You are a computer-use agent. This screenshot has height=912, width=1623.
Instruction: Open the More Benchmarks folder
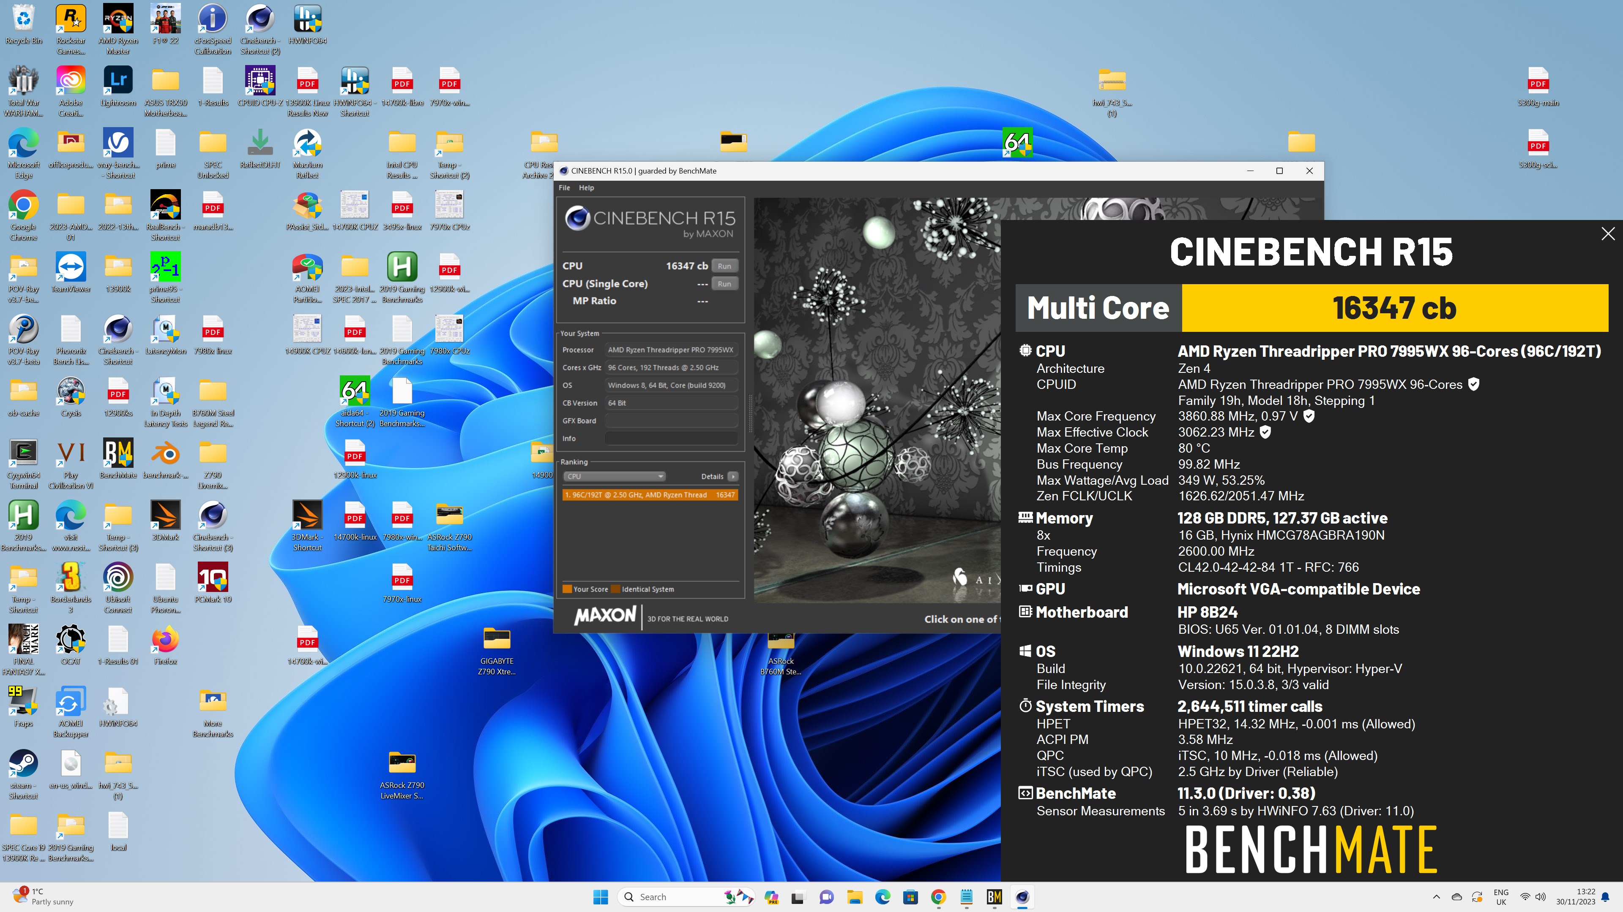coord(212,712)
